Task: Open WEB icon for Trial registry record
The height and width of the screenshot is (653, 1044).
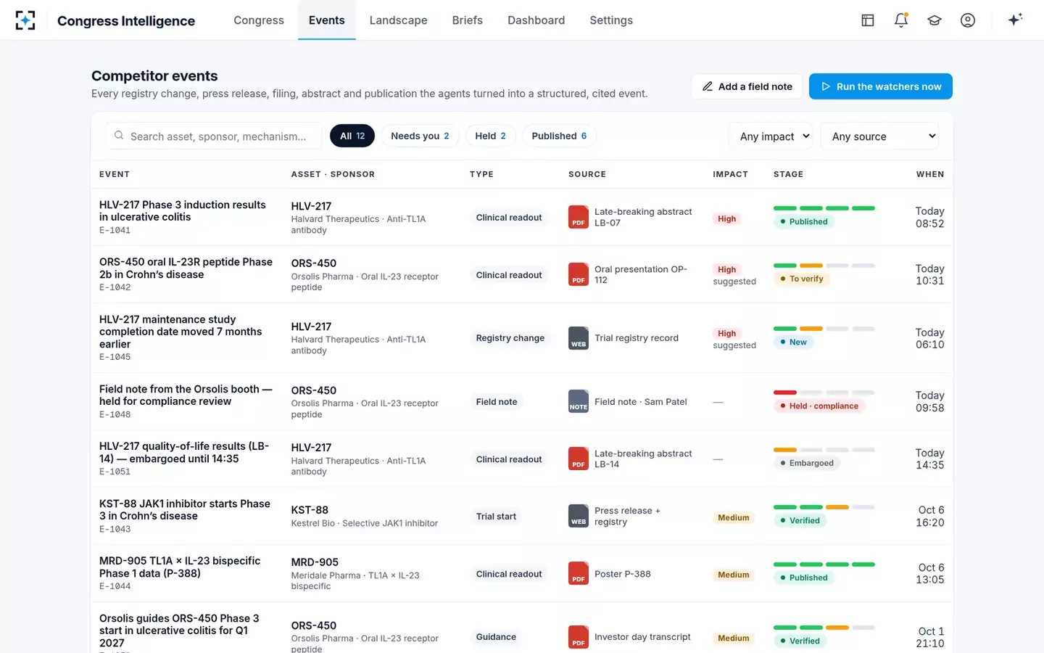Action: pyautogui.click(x=578, y=338)
